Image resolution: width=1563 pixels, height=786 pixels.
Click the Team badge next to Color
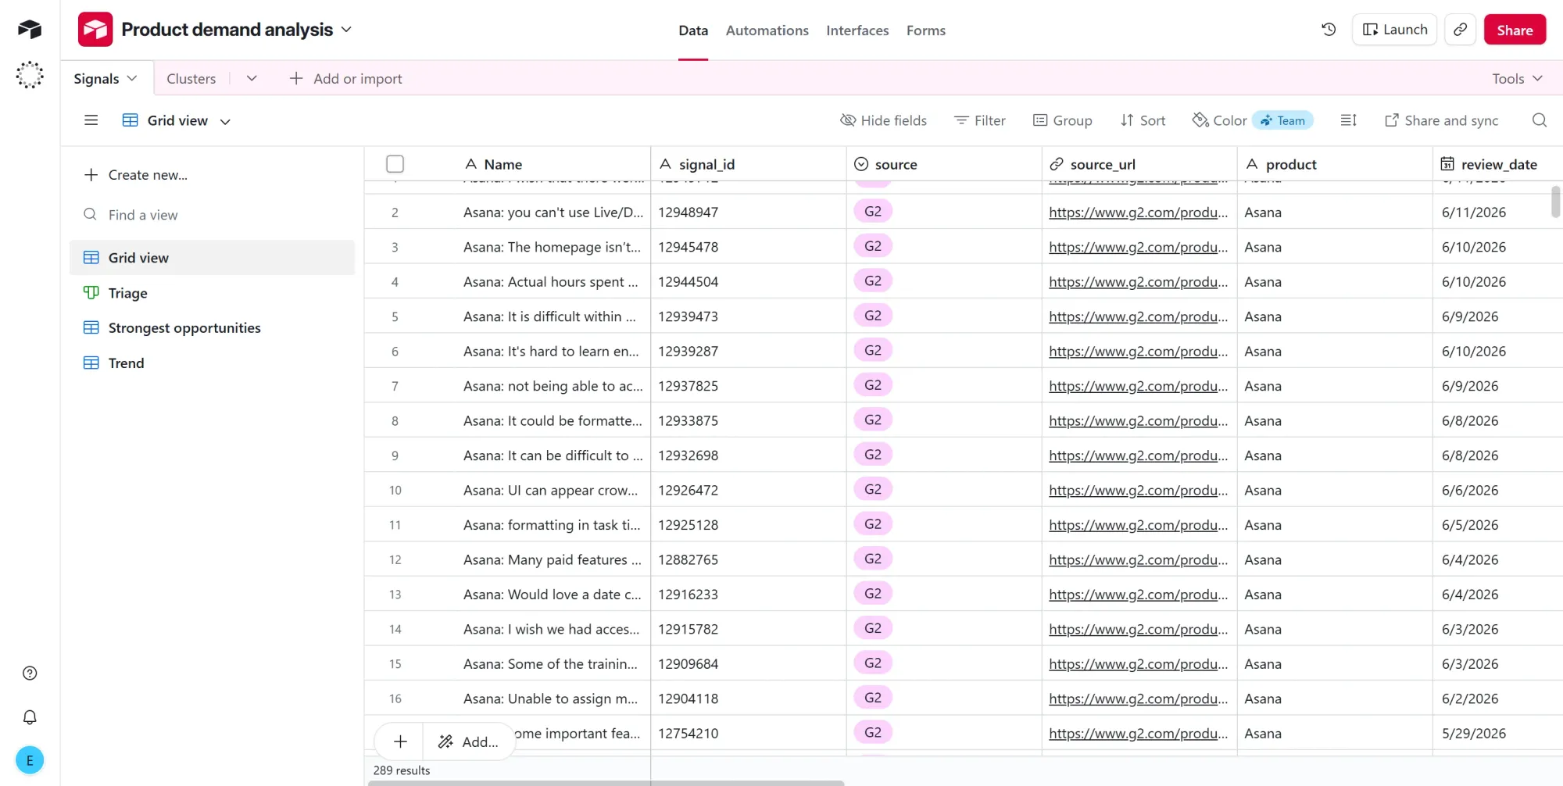point(1282,120)
